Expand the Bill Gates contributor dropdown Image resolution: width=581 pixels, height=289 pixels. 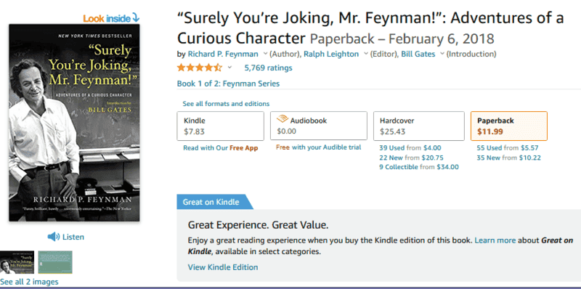coord(442,54)
